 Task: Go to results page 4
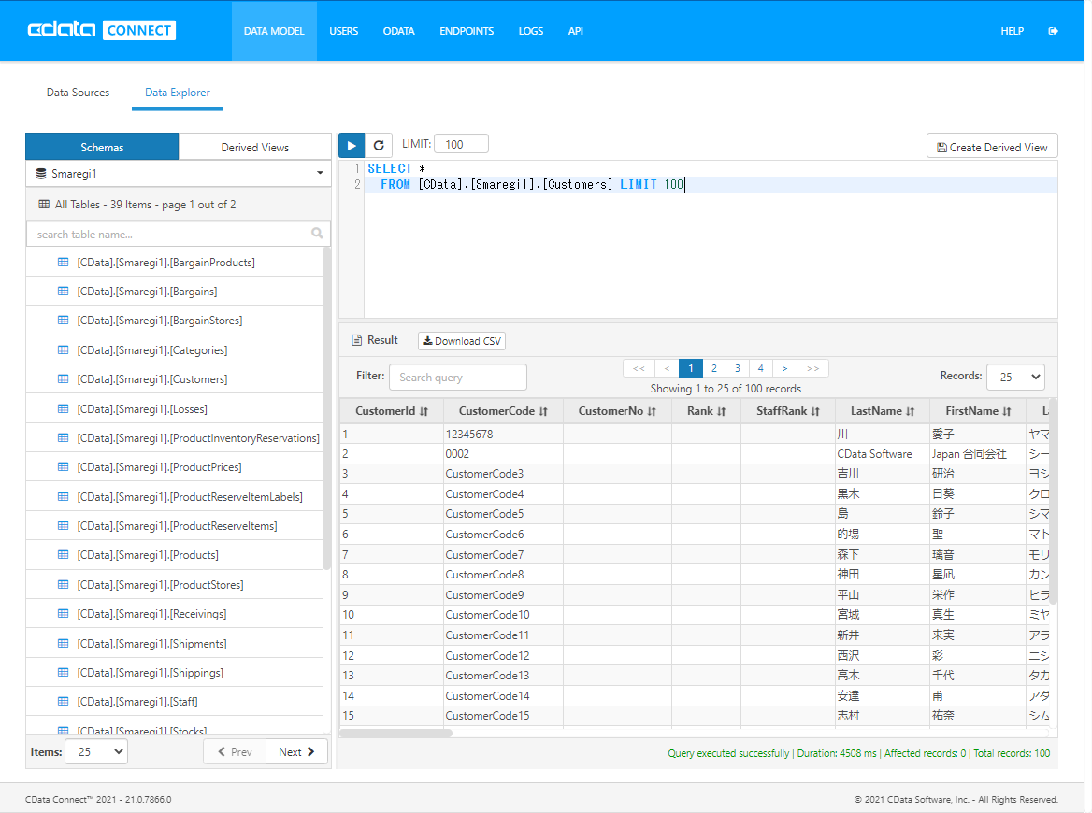[760, 368]
